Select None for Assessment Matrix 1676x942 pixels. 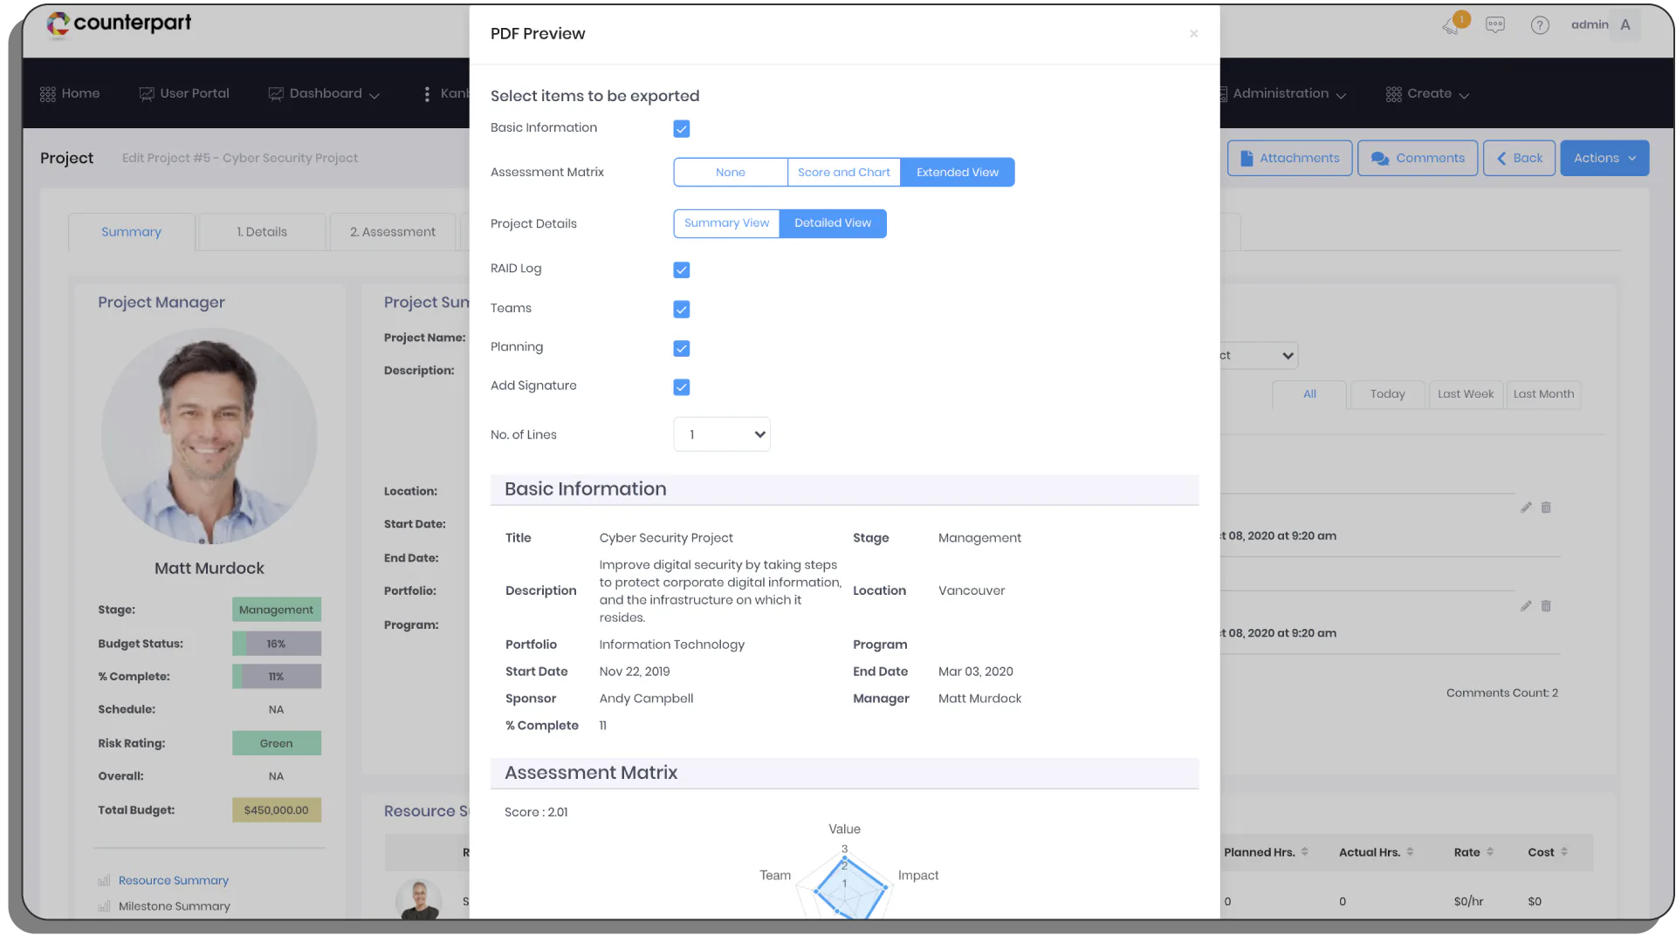[x=731, y=173]
